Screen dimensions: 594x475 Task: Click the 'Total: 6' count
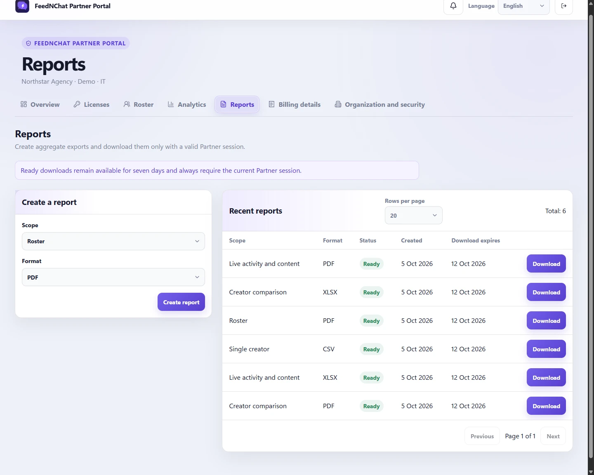tap(556, 211)
